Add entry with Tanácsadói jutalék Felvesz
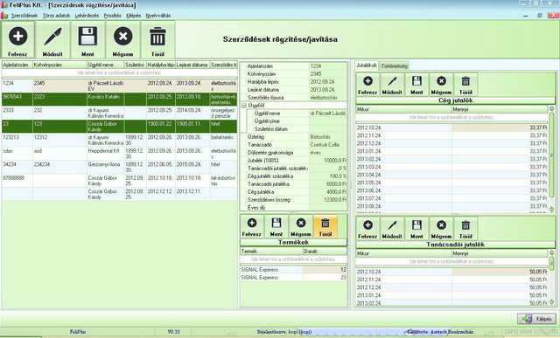This screenshot has width=560, height=338. 367,229
